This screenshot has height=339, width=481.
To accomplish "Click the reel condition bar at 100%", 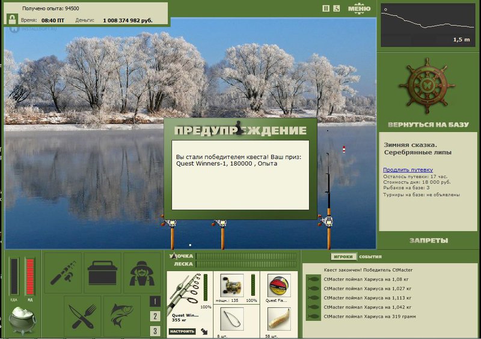I will click(253, 286).
